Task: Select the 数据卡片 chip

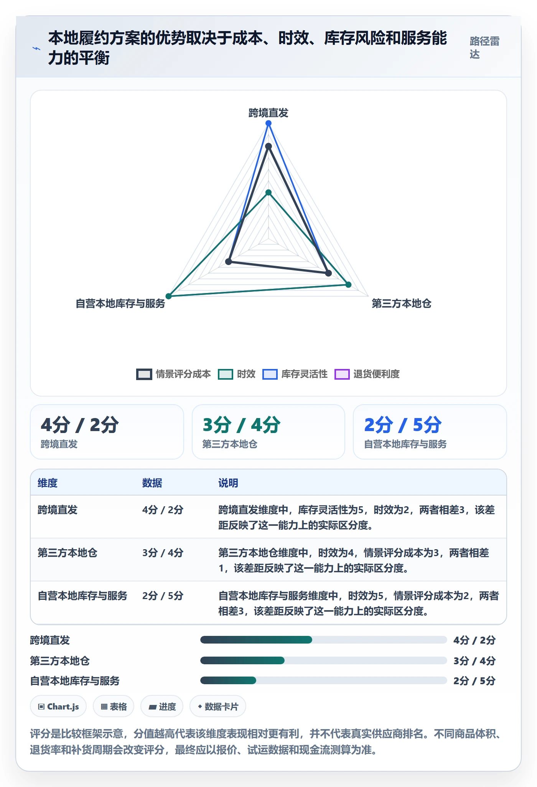Action: point(218,706)
